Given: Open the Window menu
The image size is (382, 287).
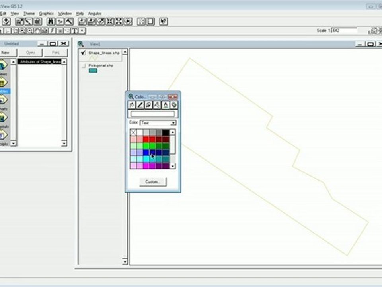Looking at the screenshot, I should point(65,14).
